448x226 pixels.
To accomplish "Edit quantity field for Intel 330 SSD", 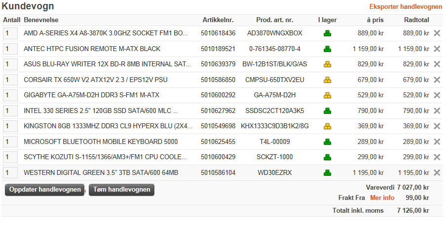I will coord(10,111).
